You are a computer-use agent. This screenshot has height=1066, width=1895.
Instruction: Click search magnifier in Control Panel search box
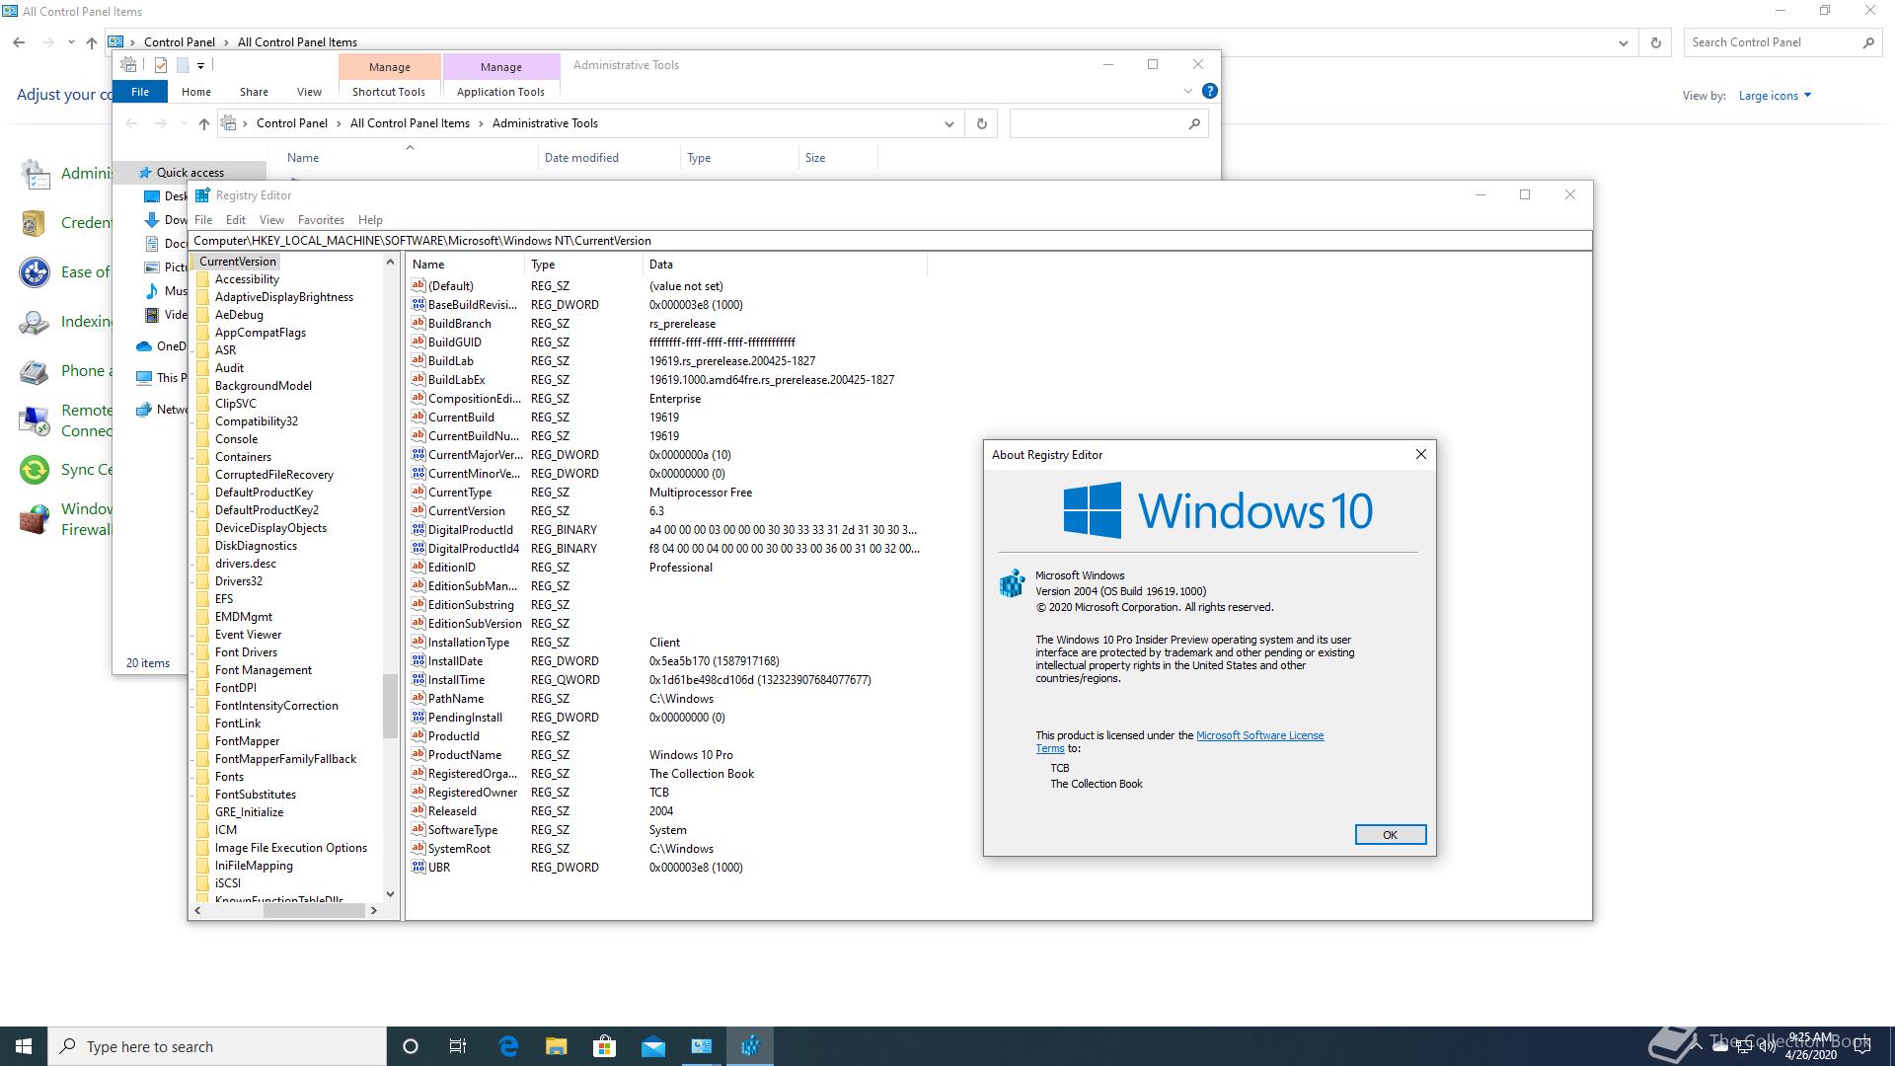click(1867, 42)
